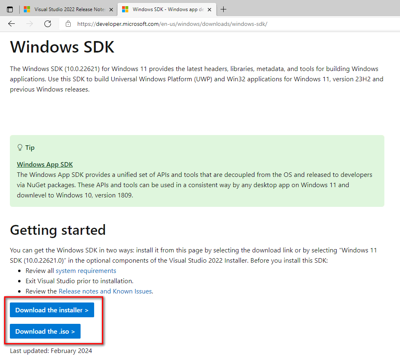Screen dimensions: 400x362
Task: Click the Tip lightbulb icon
Action: (20, 148)
